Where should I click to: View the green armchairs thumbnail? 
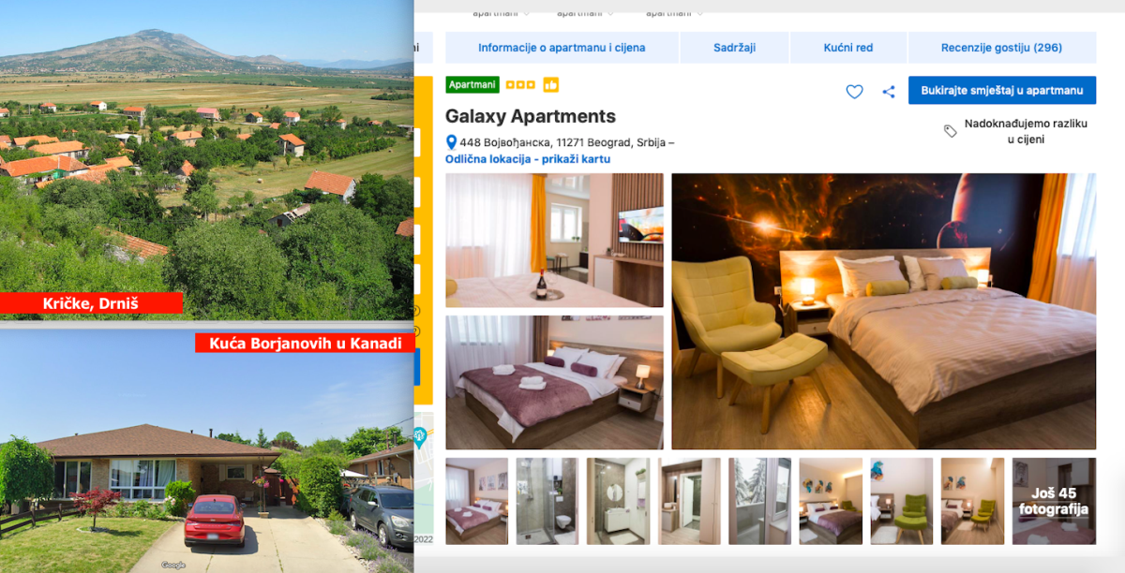[x=902, y=501]
